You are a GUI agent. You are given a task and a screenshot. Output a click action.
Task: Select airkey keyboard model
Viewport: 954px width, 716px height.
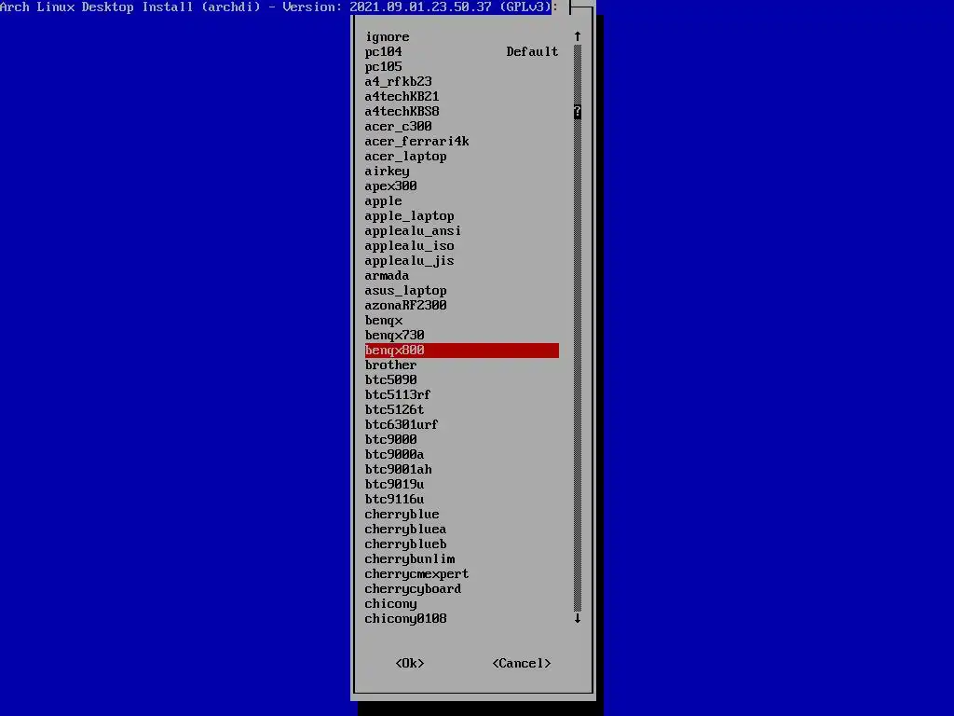[462, 172]
